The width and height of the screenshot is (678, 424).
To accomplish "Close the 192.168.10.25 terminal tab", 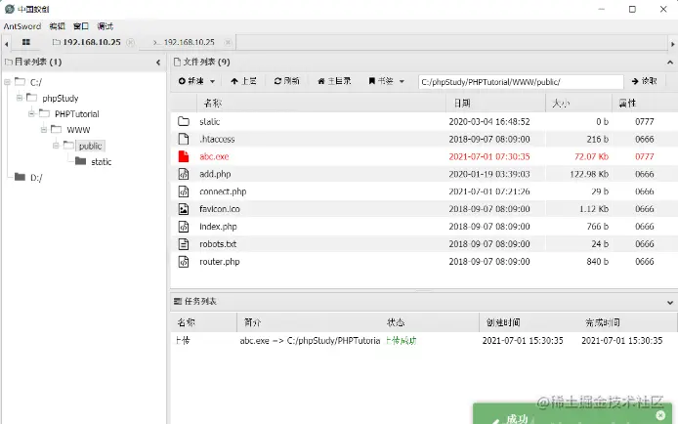I will tap(228, 42).
